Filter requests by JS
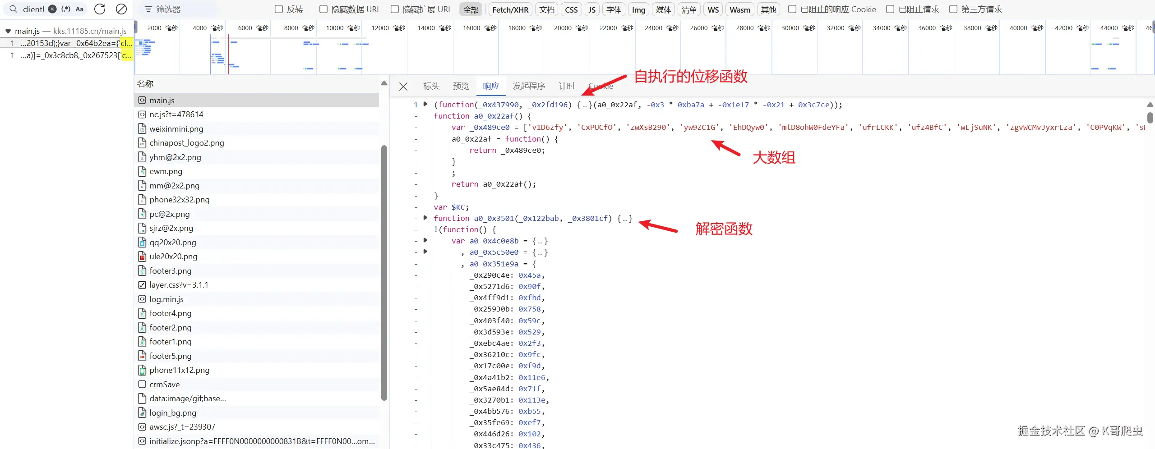Screen dimensions: 1155x449 (592, 9)
